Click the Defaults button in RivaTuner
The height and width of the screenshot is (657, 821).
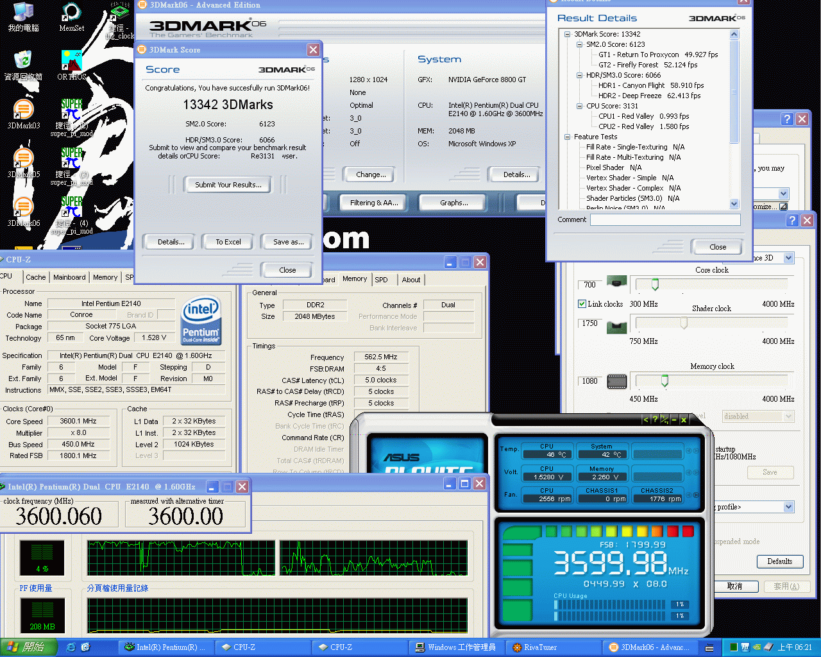[779, 561]
